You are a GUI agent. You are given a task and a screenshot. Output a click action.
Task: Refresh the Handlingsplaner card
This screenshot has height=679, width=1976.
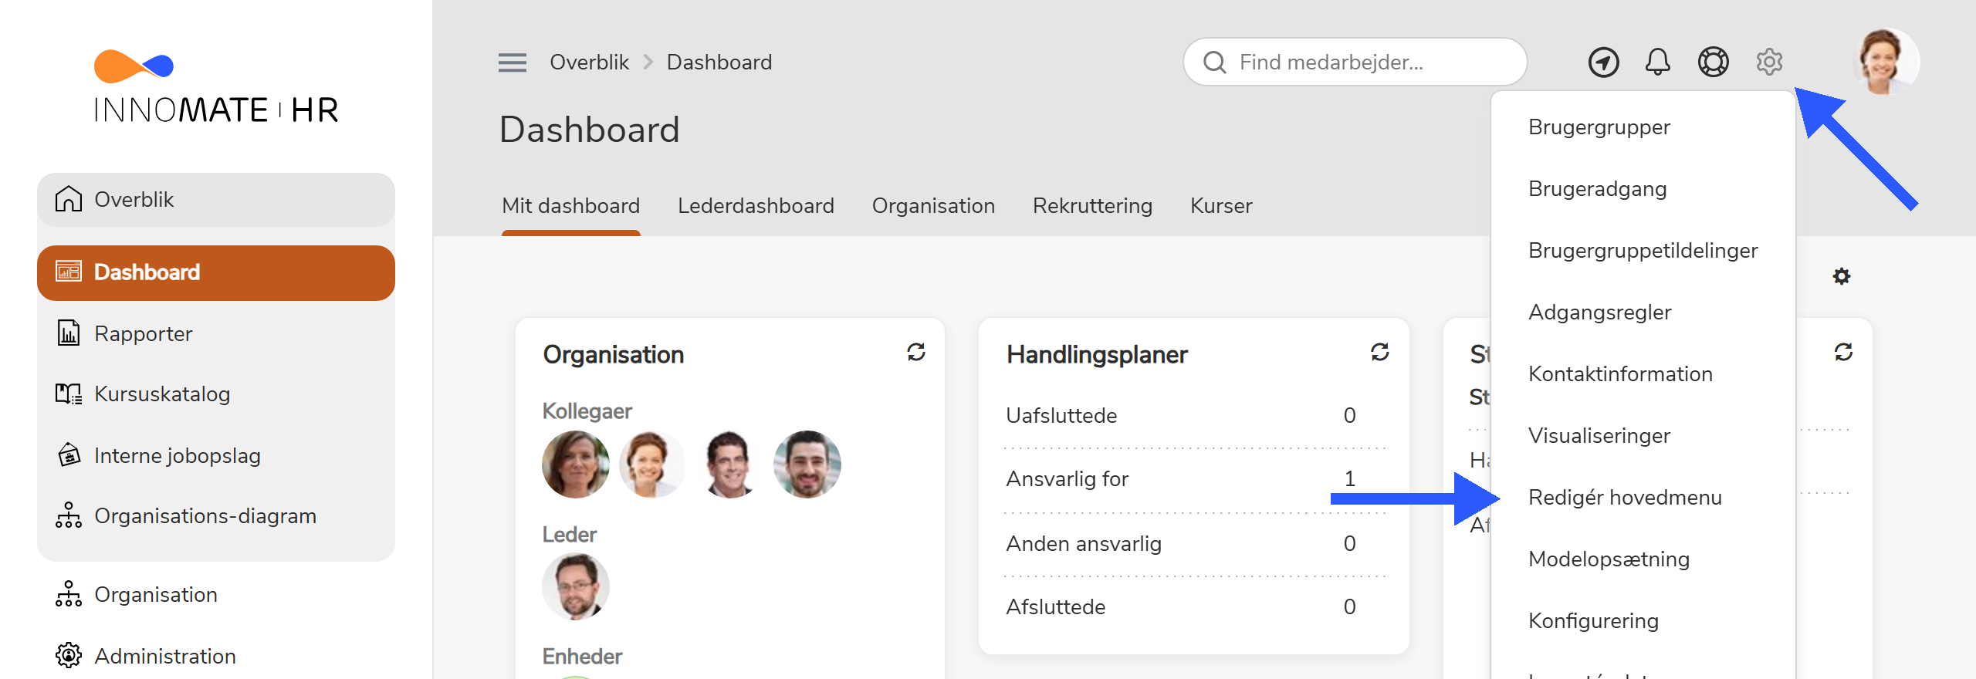(x=1380, y=353)
